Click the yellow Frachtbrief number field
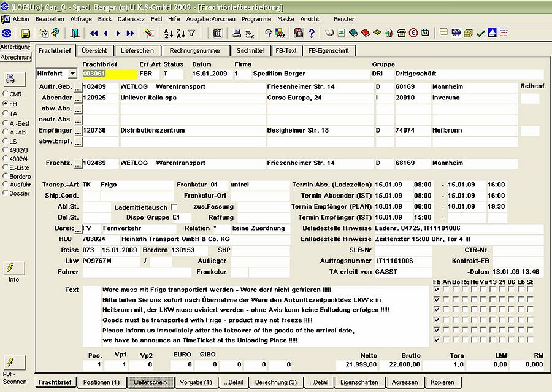552x392 pixels. pyautogui.click(x=110, y=74)
